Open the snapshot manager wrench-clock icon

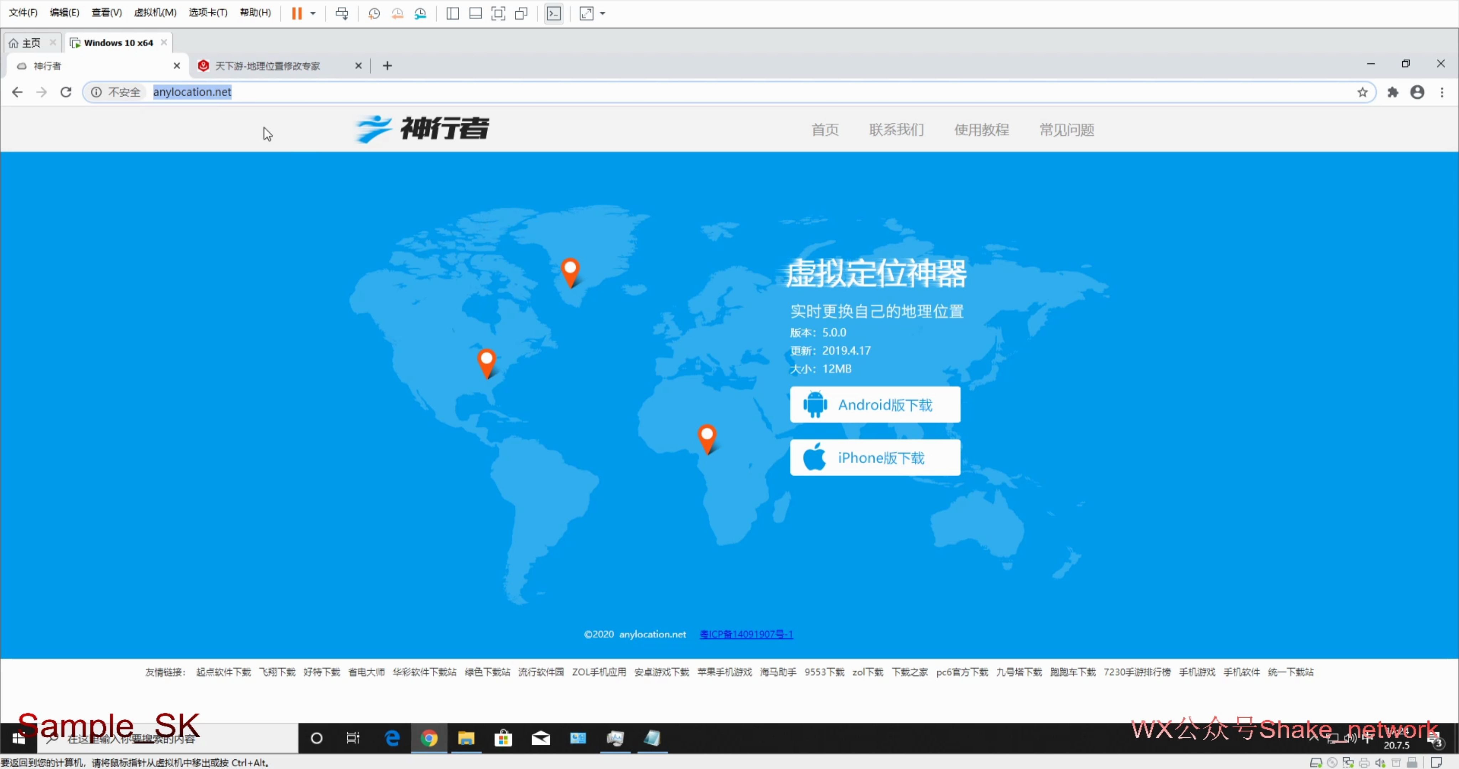420,13
